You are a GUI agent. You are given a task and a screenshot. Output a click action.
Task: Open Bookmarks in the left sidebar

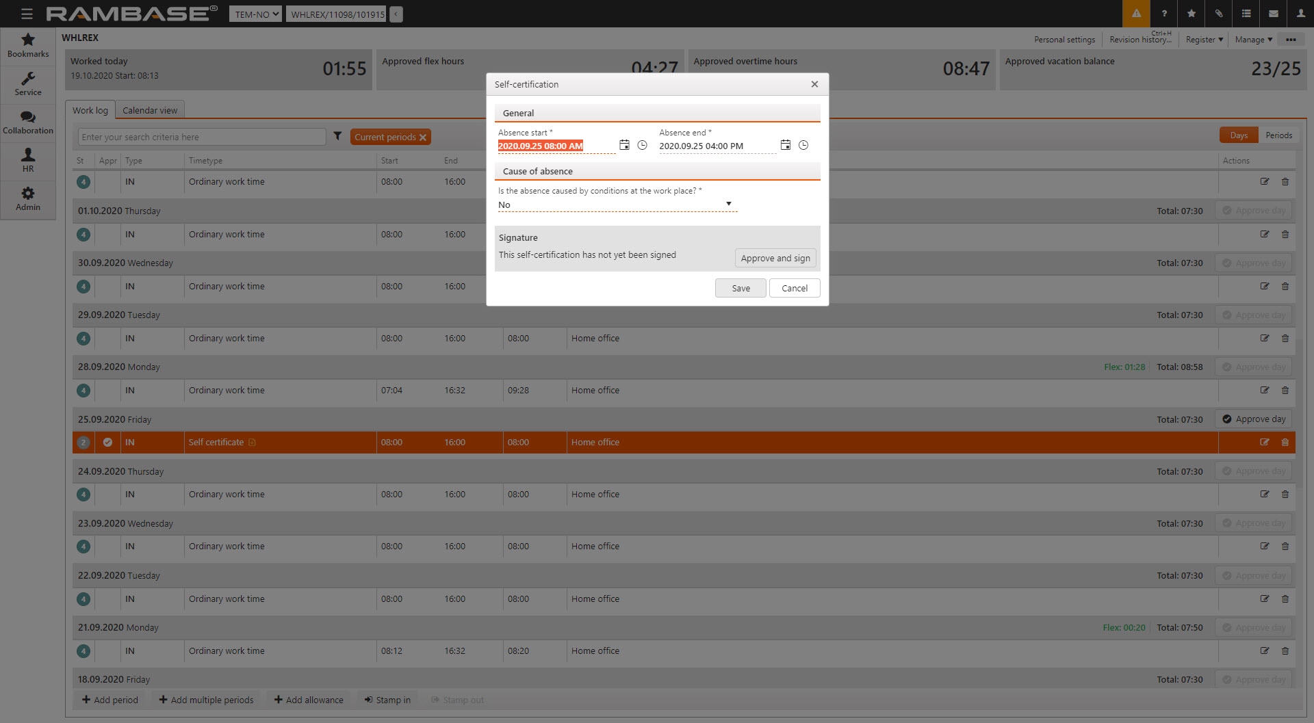coord(28,45)
